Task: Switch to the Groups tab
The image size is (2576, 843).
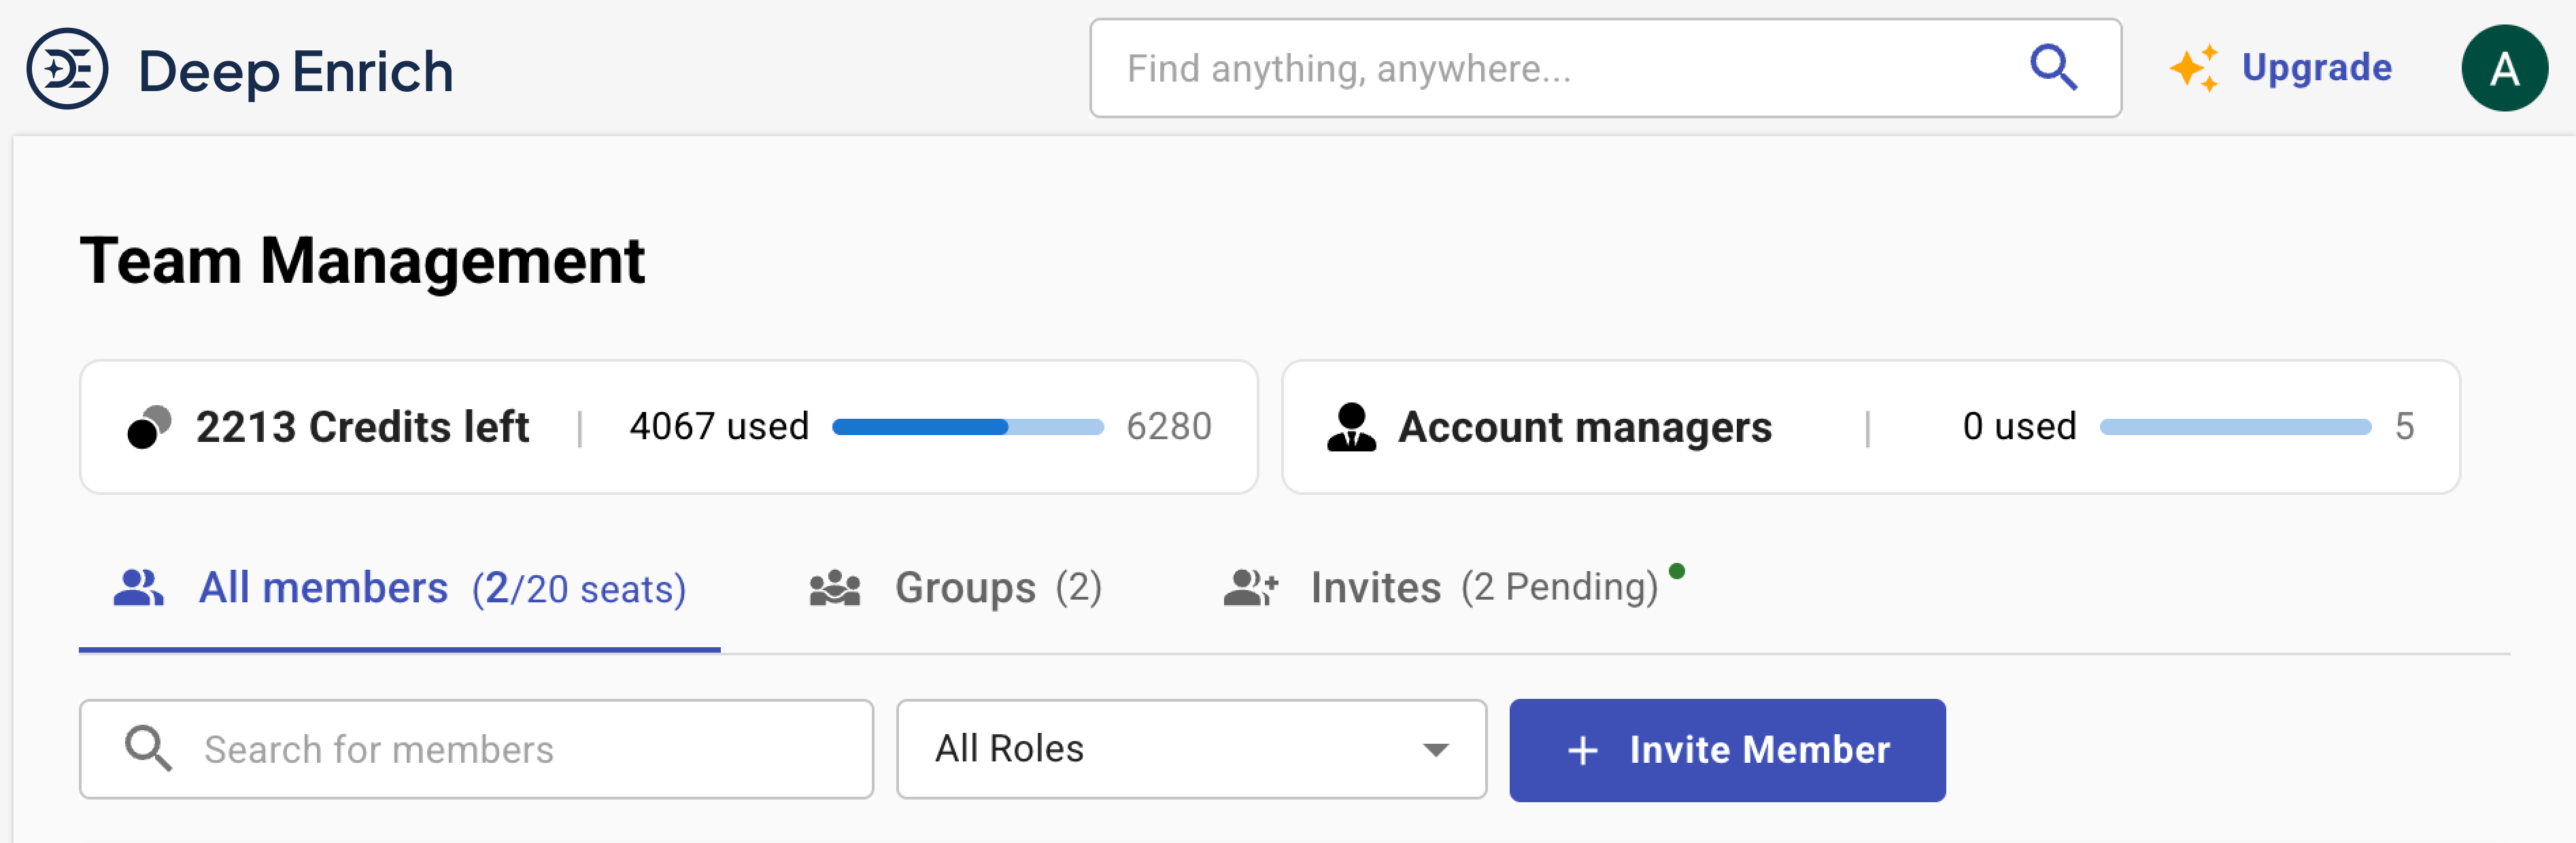Action: pyautogui.click(x=965, y=587)
